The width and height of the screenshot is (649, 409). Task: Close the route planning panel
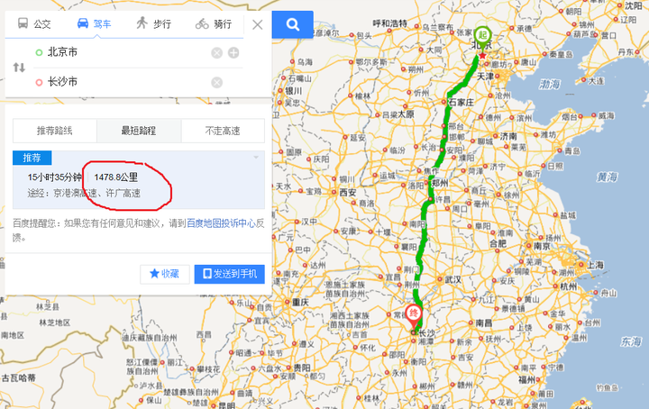pos(258,25)
